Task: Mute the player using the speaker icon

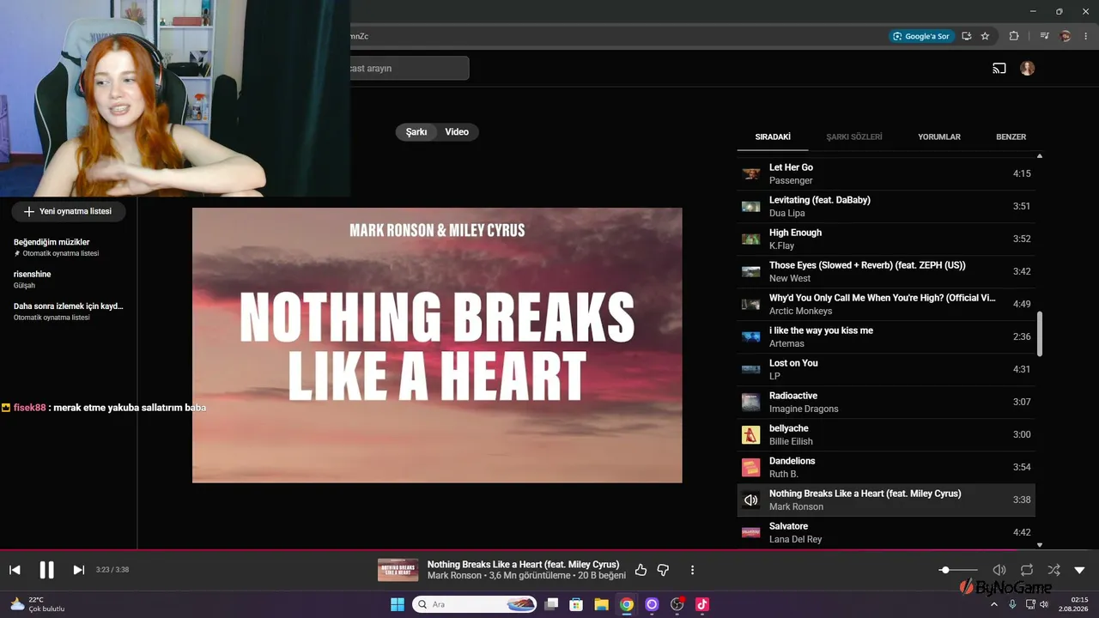Action: point(999,570)
